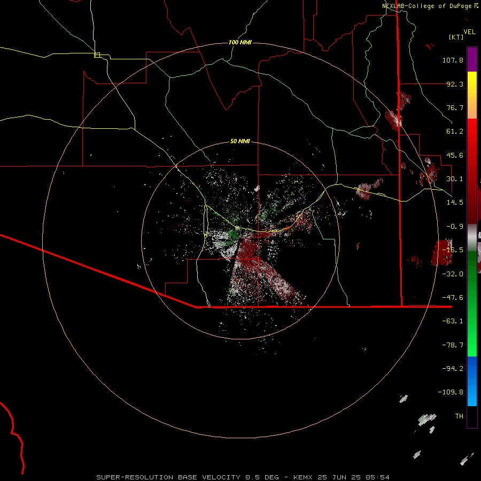The image size is (481, 481).
Task: Select the gray near-zero segment of velocity scale
Action: 472,238
